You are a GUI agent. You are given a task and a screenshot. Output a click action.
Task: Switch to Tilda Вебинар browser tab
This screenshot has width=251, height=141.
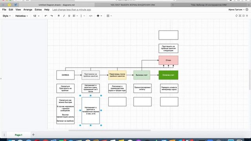tap(208, 5)
